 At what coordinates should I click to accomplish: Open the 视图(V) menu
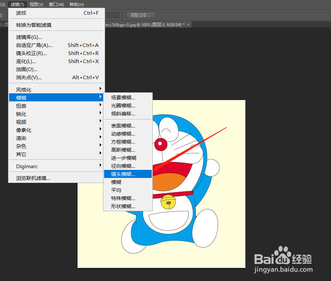point(36,4)
